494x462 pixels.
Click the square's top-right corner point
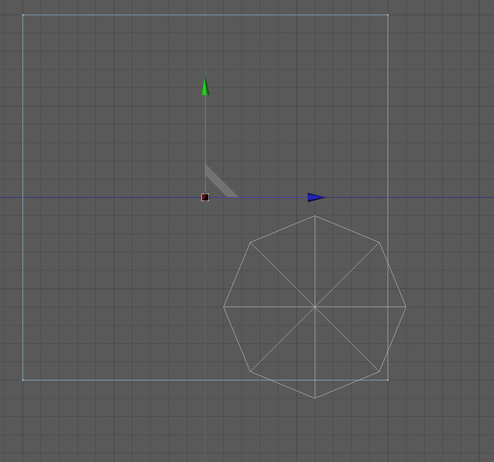(x=387, y=15)
